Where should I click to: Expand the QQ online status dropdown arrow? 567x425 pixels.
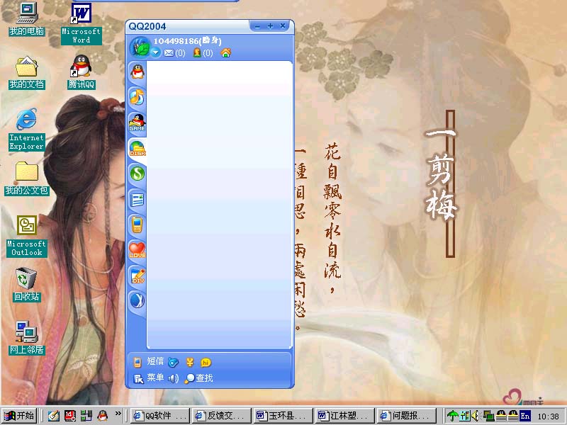(155, 52)
